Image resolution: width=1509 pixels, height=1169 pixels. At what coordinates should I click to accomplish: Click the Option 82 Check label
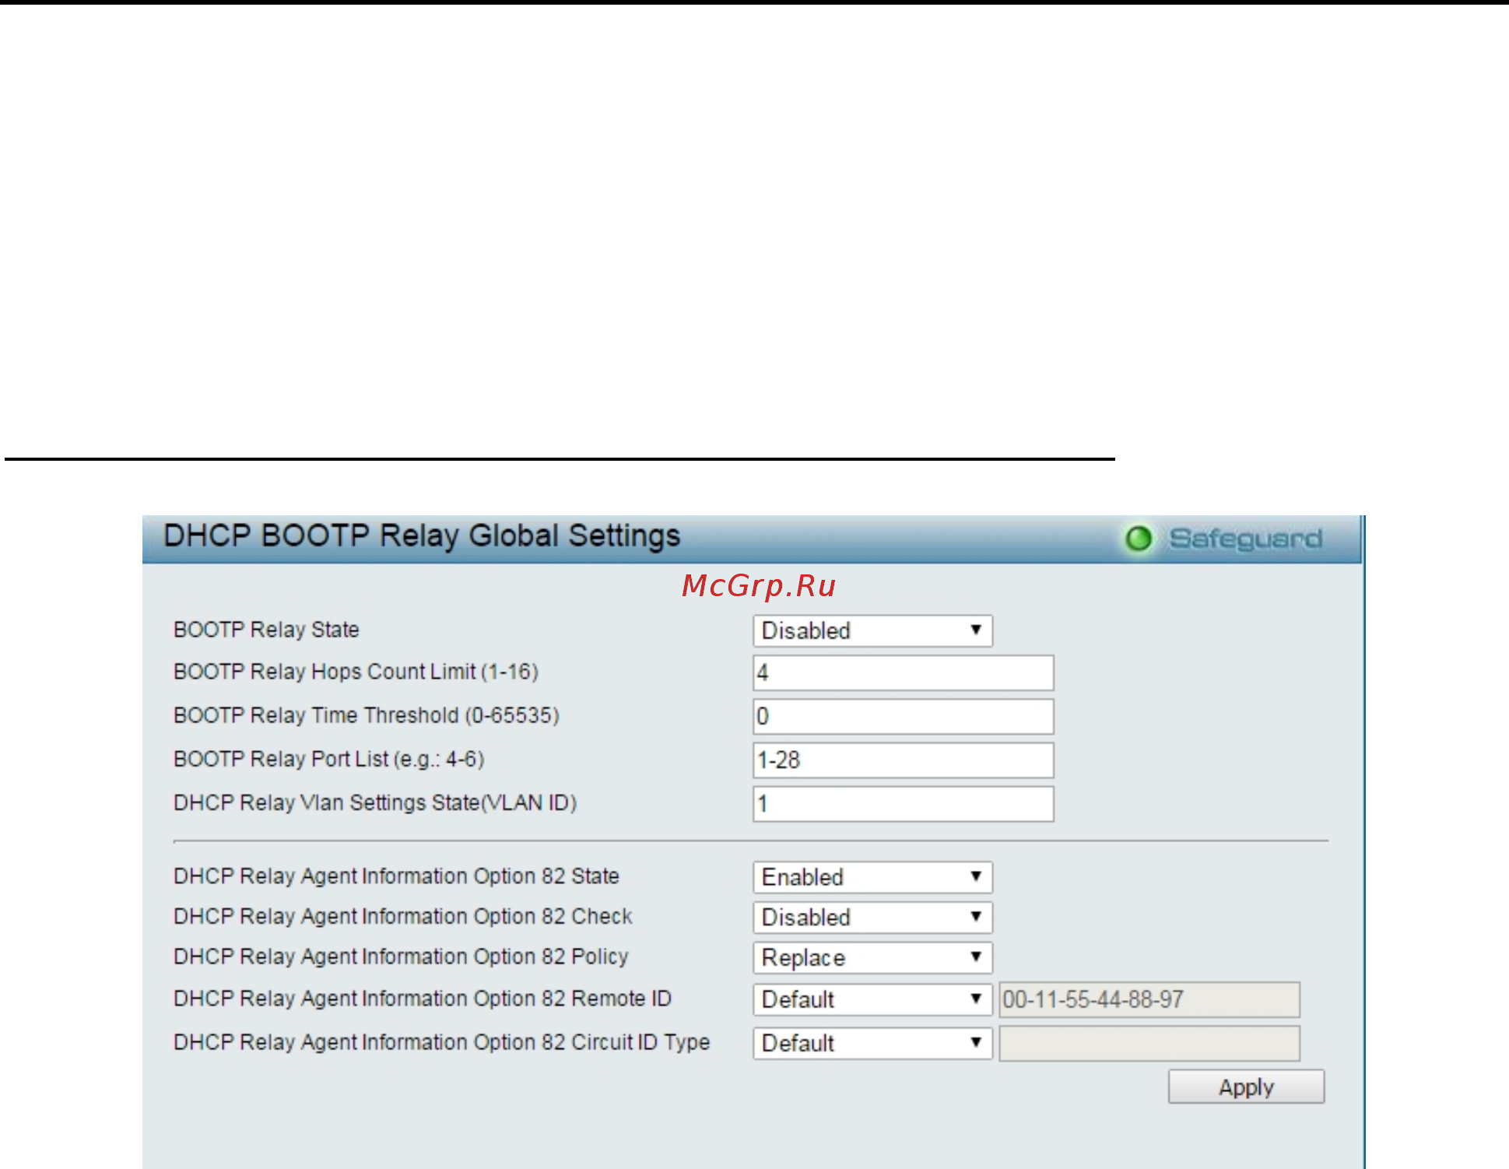point(403,917)
